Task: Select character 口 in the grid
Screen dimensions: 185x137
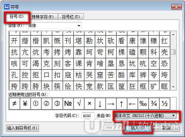Action: [x=47, y=75]
